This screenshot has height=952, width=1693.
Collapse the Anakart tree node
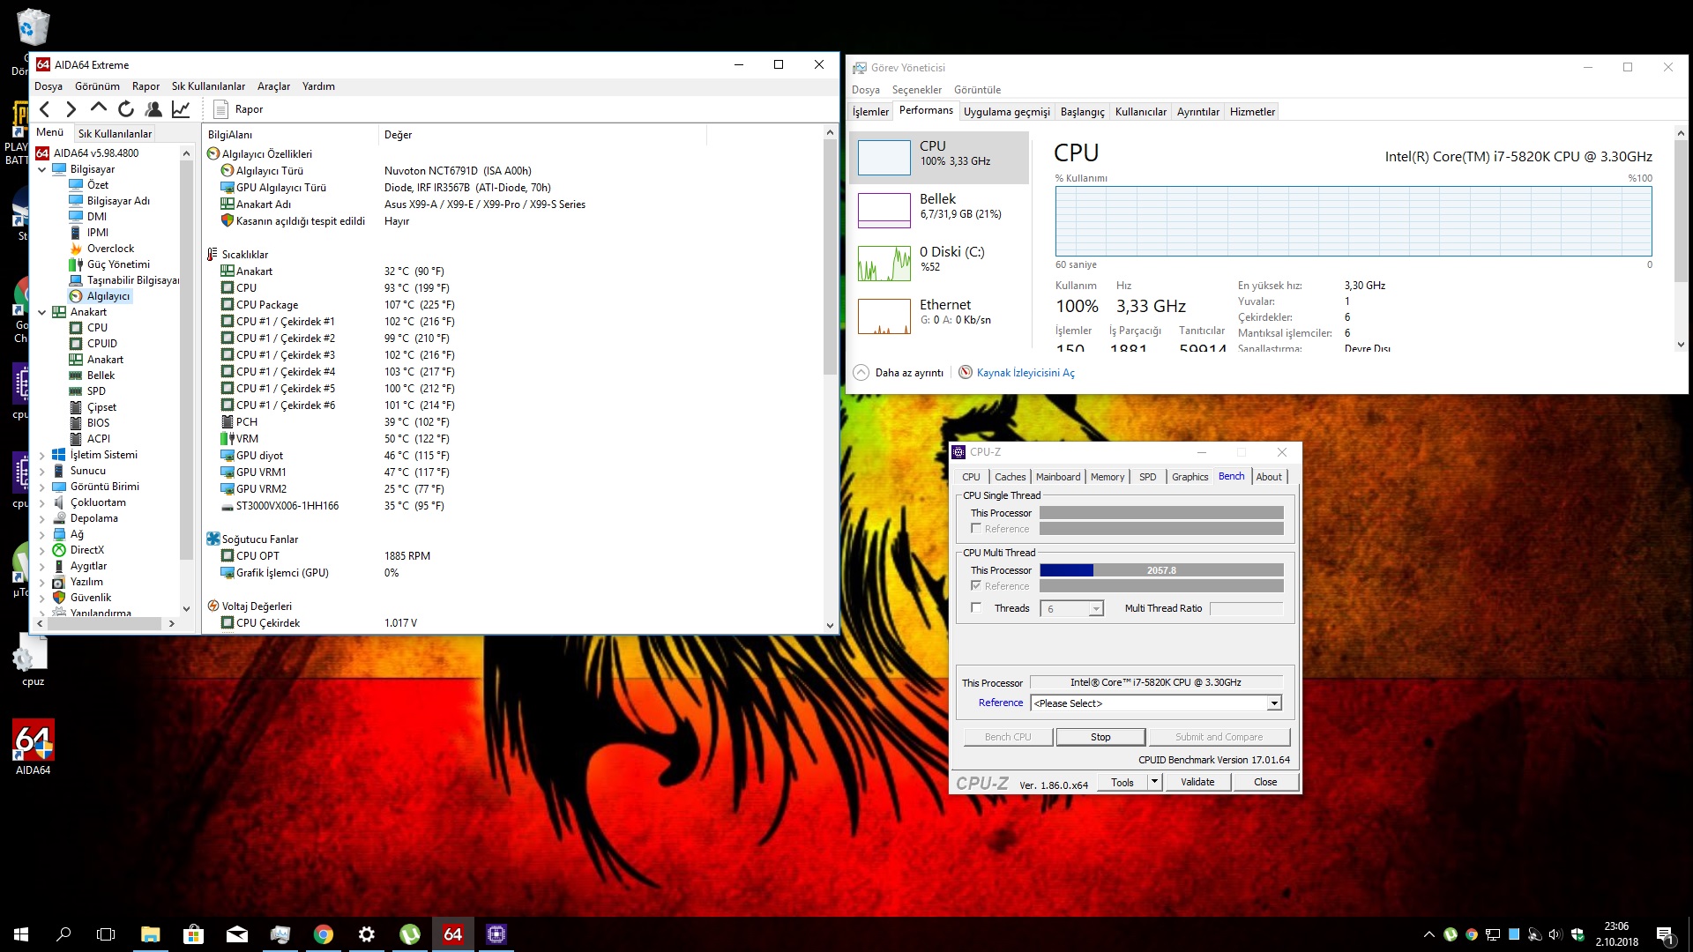[x=41, y=312]
